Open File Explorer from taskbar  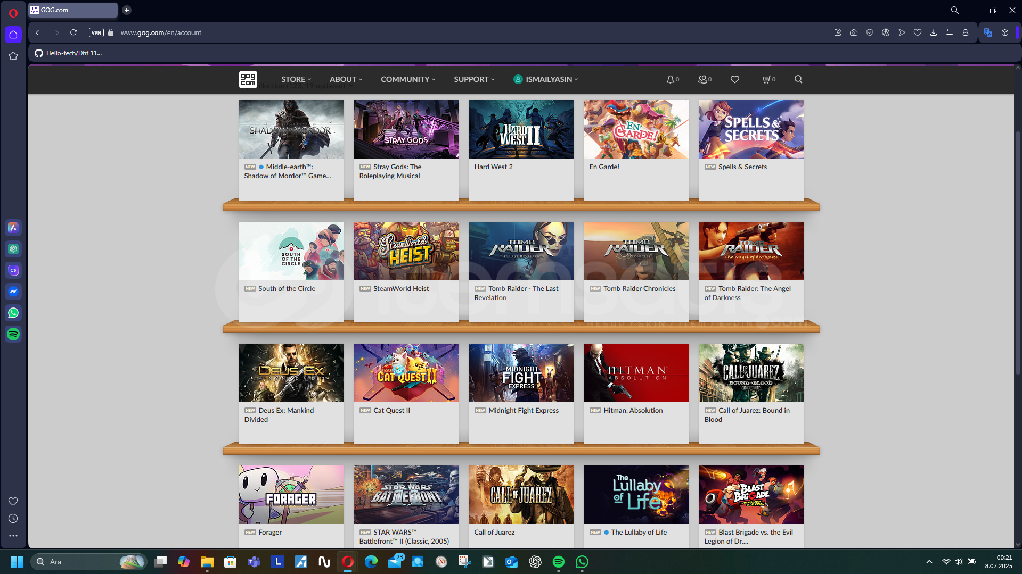[x=207, y=562]
